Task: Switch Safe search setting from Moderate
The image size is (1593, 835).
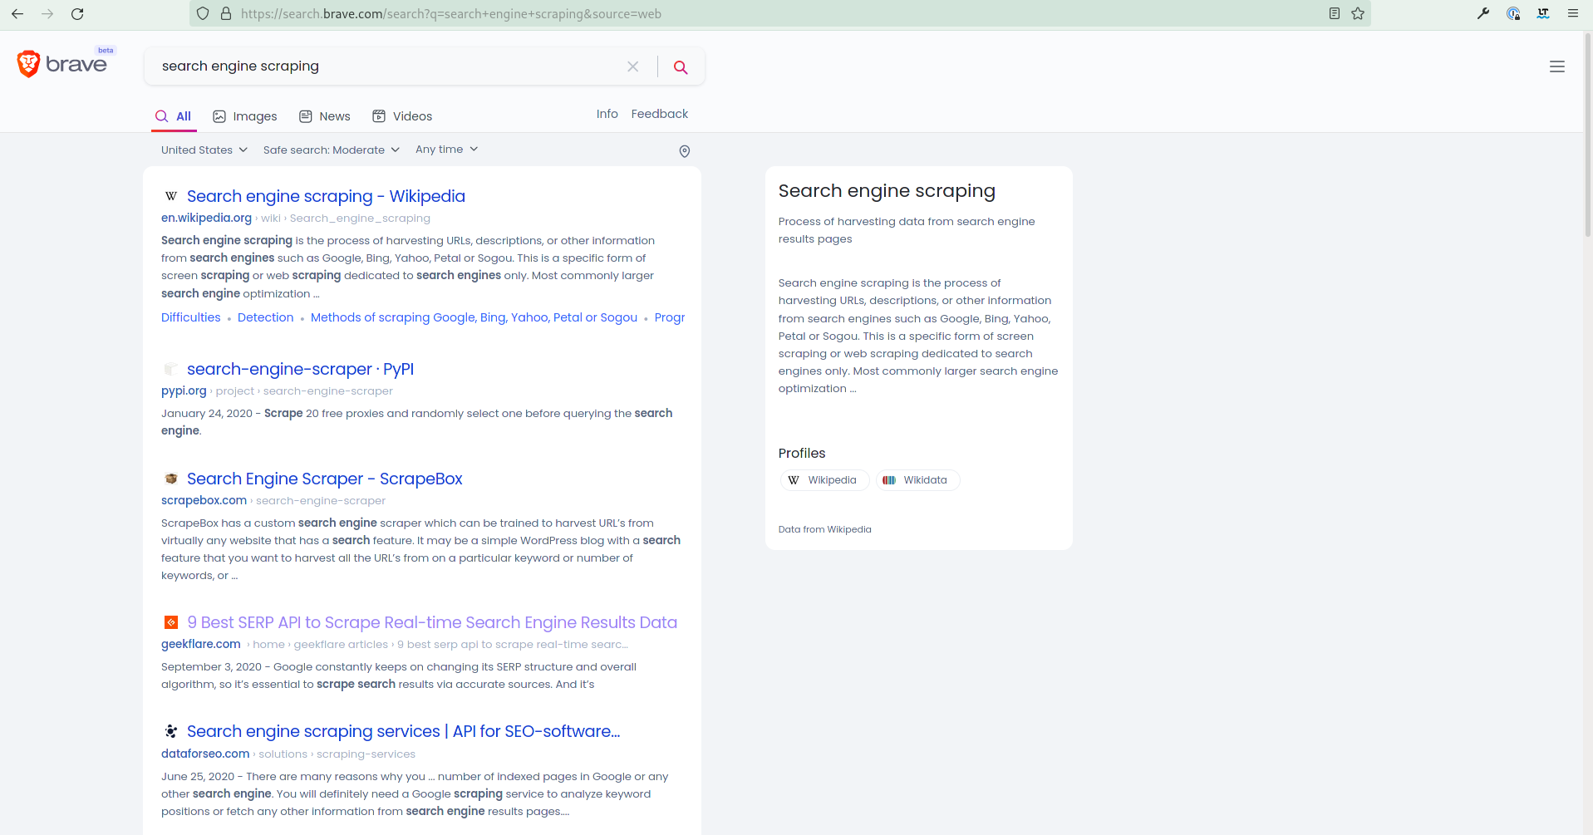Action: 331,150
